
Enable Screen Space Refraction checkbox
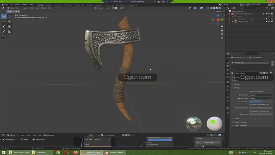(x=250, y=105)
